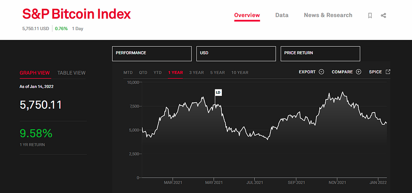Open the USD currency dropdown
The image size is (412, 193).
tap(236, 54)
